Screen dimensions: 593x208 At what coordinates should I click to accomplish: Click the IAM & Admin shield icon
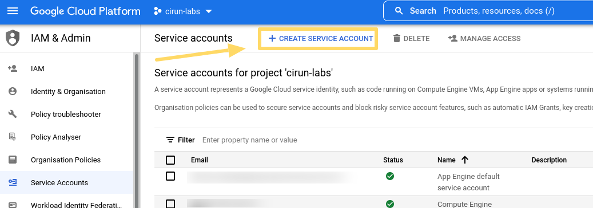pyautogui.click(x=13, y=38)
